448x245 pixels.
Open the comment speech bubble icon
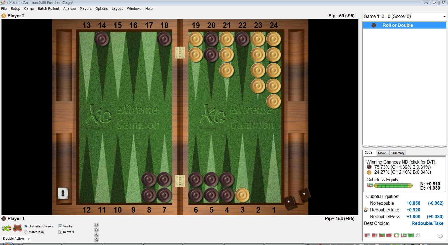point(440,236)
